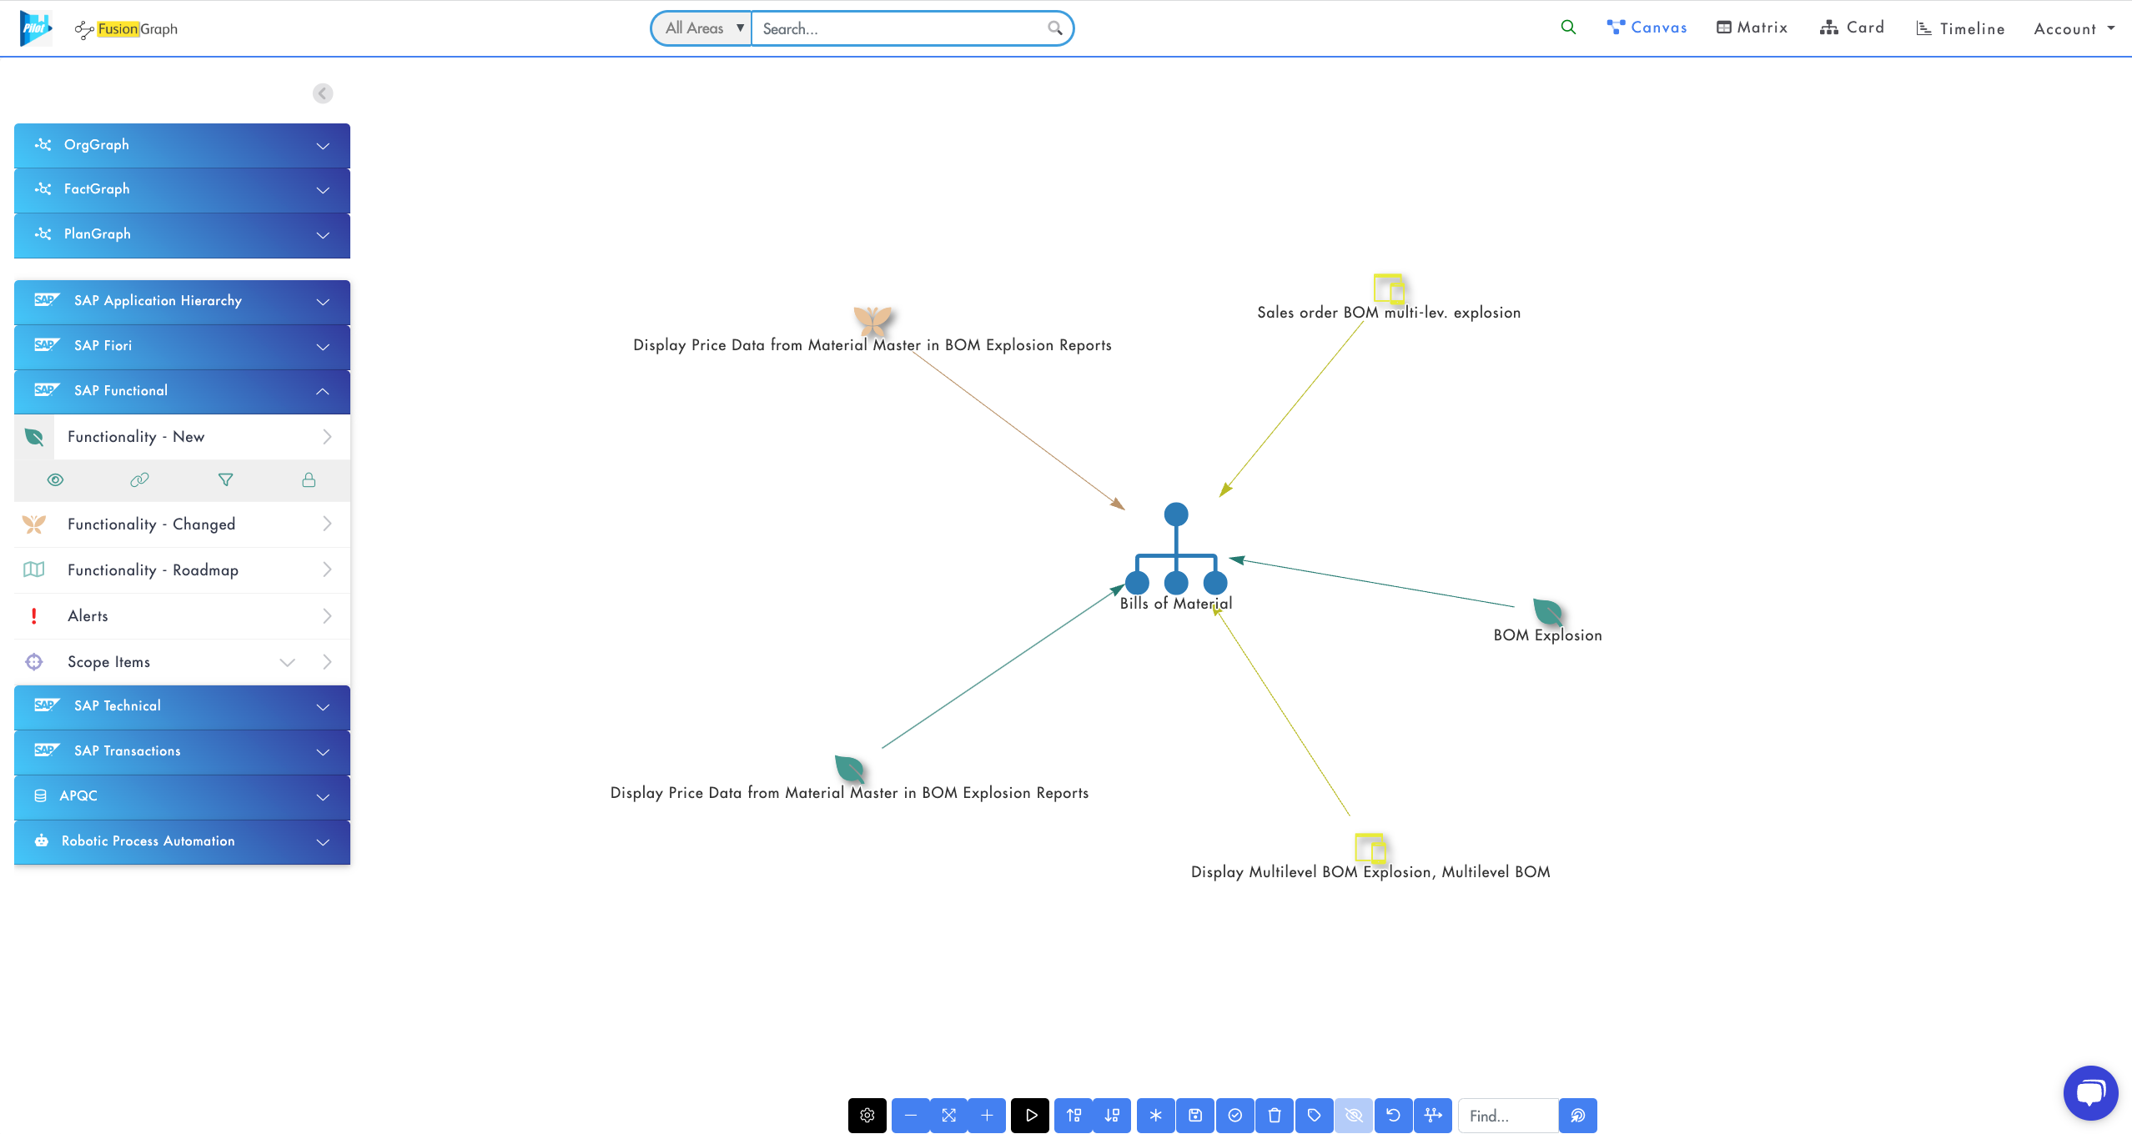Toggle the checkmark circle icon in bottom toolbar

tap(1236, 1115)
